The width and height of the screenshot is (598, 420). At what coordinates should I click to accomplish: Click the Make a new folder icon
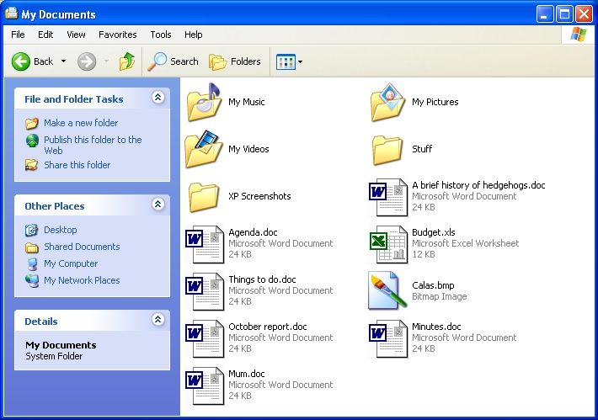tap(32, 123)
